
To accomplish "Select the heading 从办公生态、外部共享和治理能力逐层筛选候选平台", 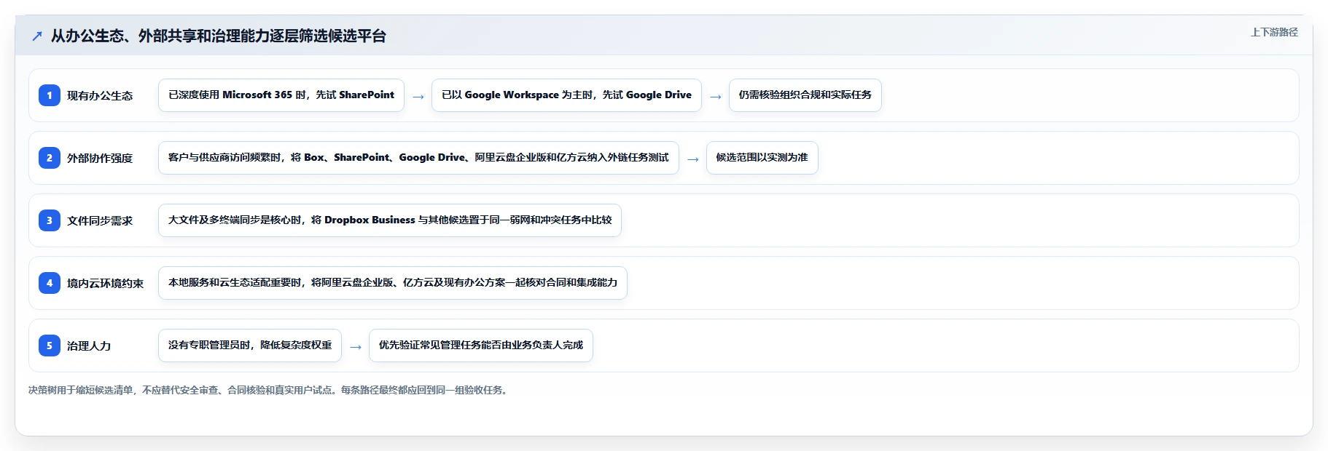I will tap(219, 36).
